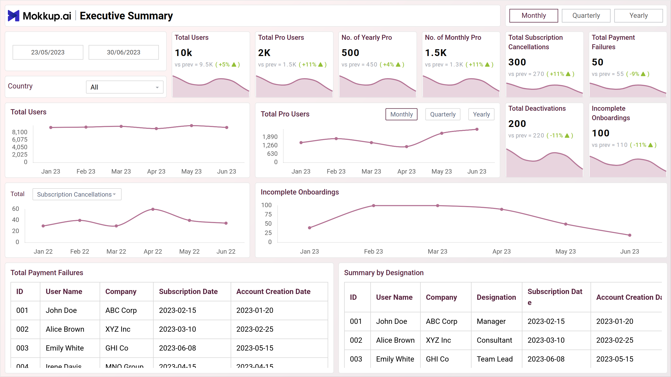Click the Jun 23 point on Incomplete Onboardings chart

point(630,235)
